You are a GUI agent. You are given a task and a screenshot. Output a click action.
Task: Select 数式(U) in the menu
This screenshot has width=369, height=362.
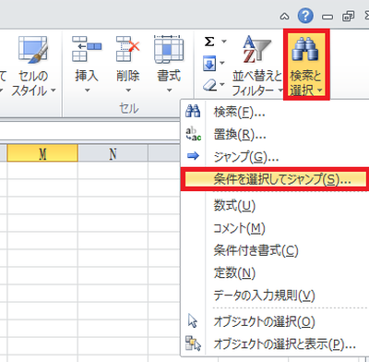click(275, 205)
